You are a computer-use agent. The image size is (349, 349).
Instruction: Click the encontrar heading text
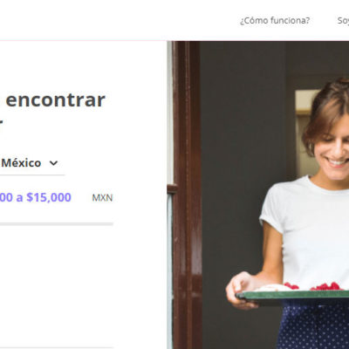55,99
